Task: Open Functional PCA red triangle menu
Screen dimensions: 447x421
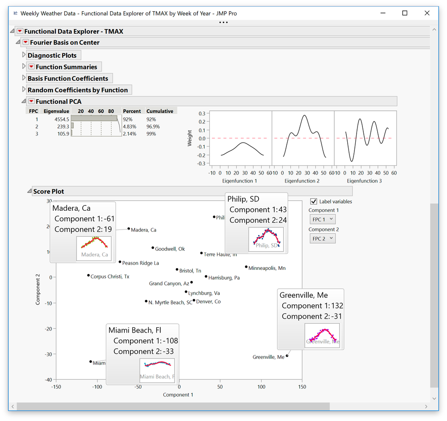Action: tap(31, 101)
